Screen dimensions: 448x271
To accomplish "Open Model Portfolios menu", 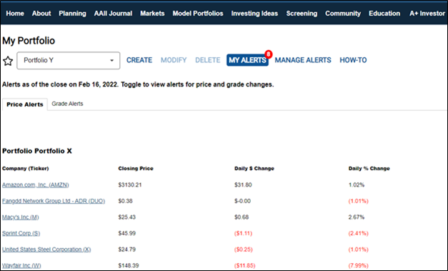I will [198, 14].
